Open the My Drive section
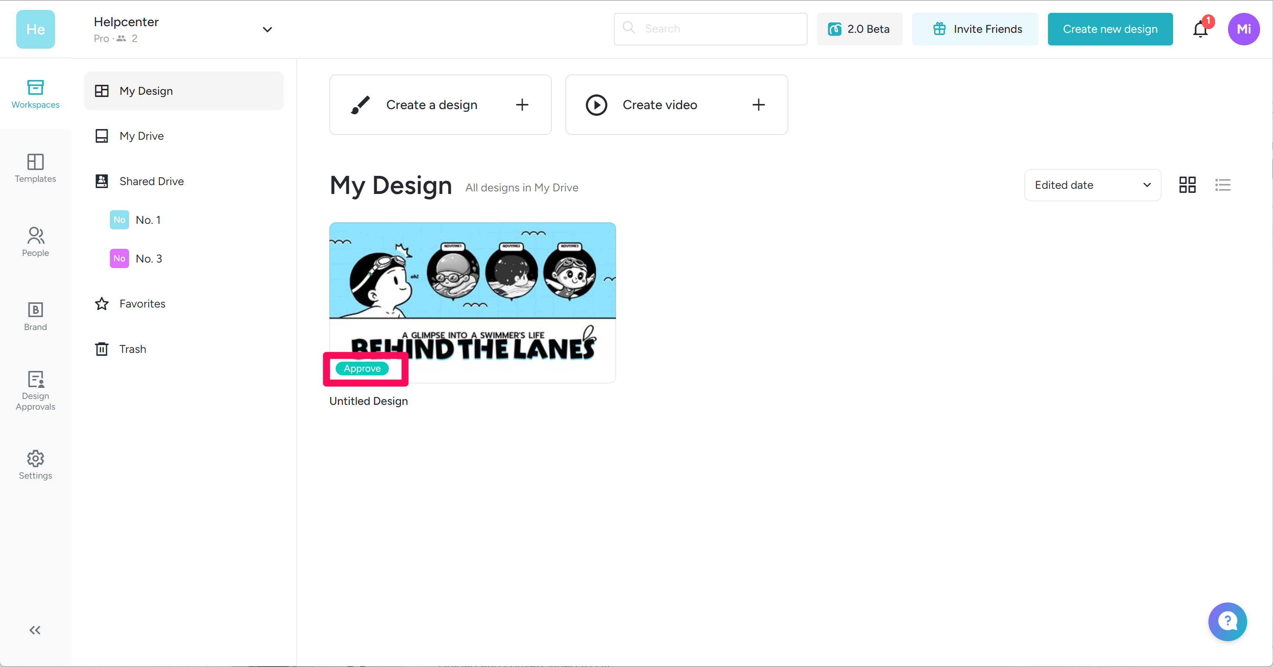Viewport: 1273px width, 667px height. pos(141,135)
